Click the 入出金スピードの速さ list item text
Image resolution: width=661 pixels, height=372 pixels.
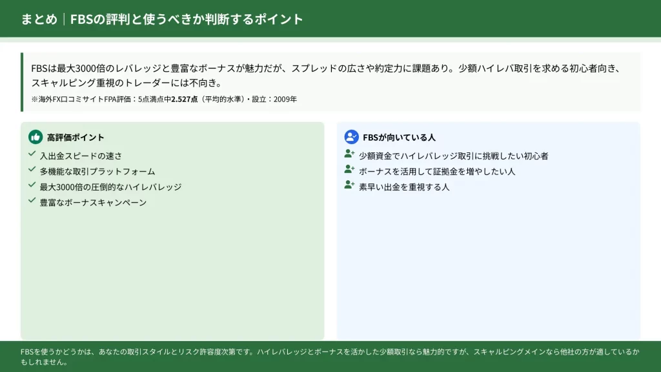click(81, 156)
